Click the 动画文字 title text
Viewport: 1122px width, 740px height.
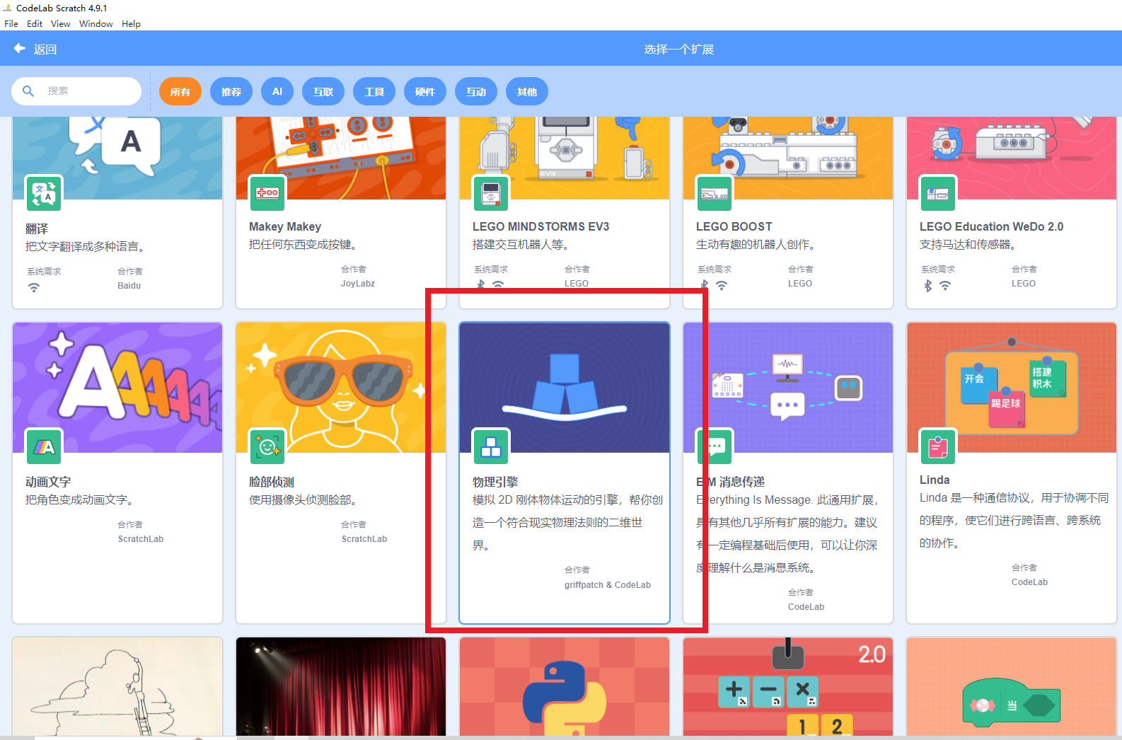48,482
